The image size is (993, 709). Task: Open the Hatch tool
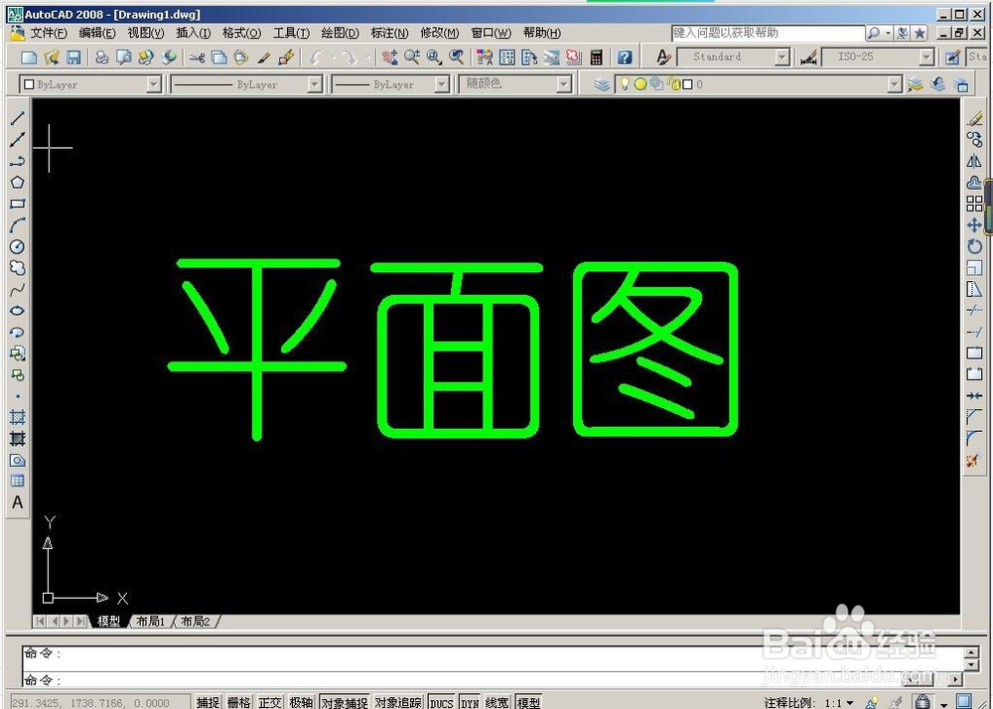tap(17, 419)
